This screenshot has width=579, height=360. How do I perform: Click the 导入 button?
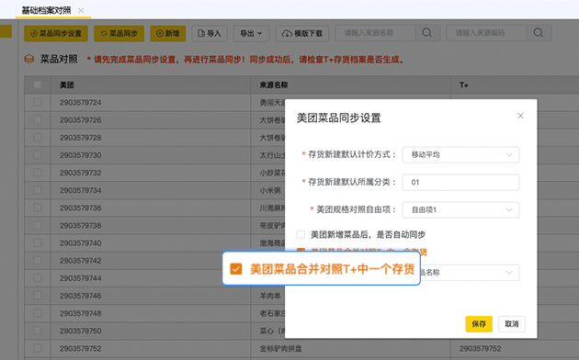210,34
